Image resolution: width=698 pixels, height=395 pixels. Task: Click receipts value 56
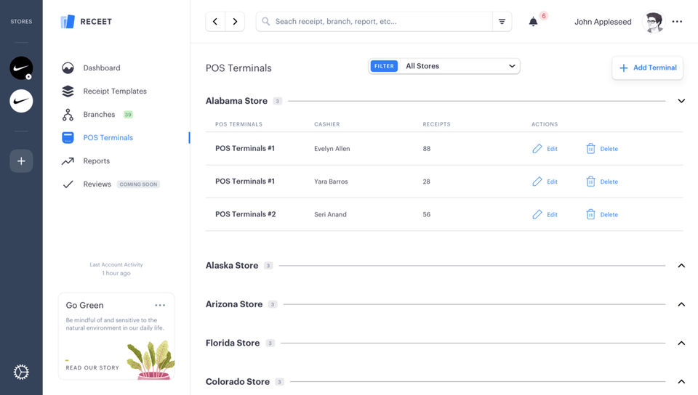pyautogui.click(x=427, y=215)
